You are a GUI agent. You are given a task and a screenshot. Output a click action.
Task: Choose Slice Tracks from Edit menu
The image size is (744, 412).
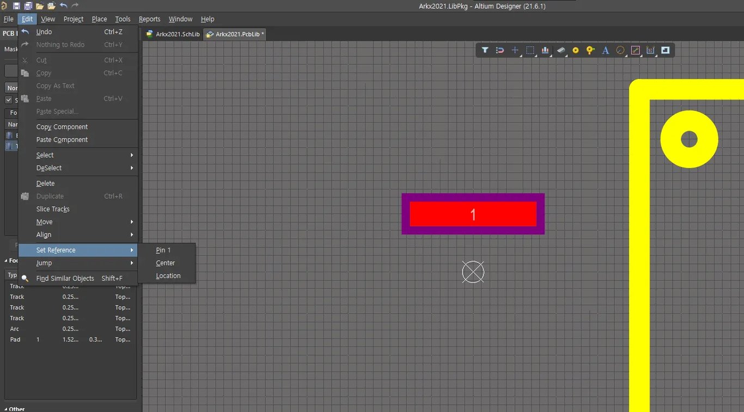click(78, 209)
